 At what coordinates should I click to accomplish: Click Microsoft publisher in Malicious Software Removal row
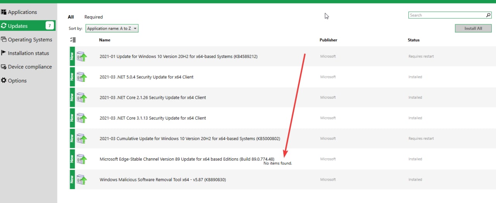click(x=328, y=179)
